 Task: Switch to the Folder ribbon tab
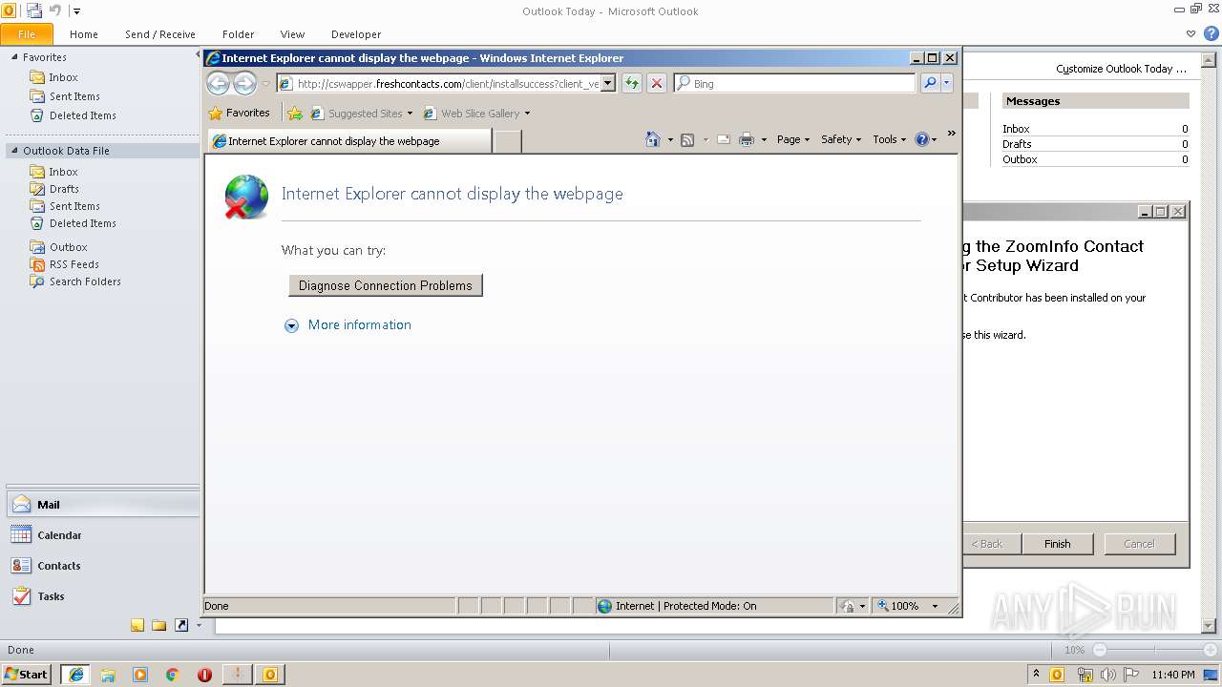coord(239,34)
